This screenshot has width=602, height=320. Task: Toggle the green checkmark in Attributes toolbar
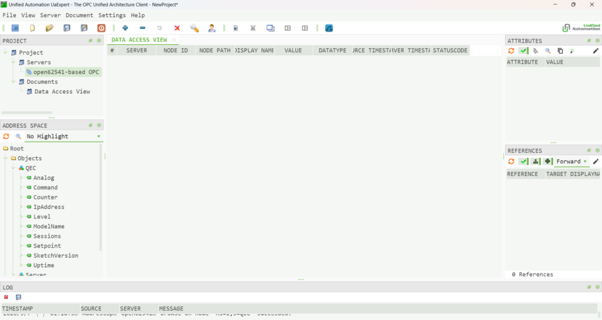point(523,51)
